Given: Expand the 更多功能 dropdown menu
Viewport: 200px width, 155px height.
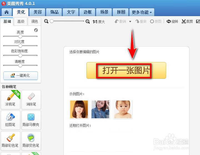Looking at the screenshot, I should pyautogui.click(x=142, y=12).
